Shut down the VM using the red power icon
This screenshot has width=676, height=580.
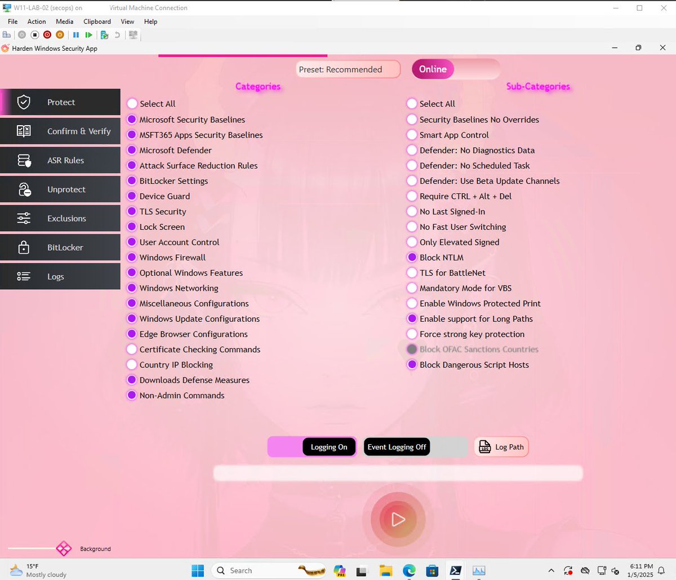coord(47,35)
